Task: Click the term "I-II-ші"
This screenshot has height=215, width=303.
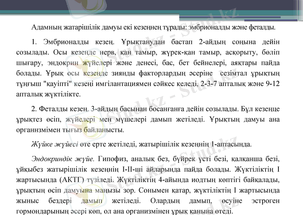Action: (x=133, y=169)
